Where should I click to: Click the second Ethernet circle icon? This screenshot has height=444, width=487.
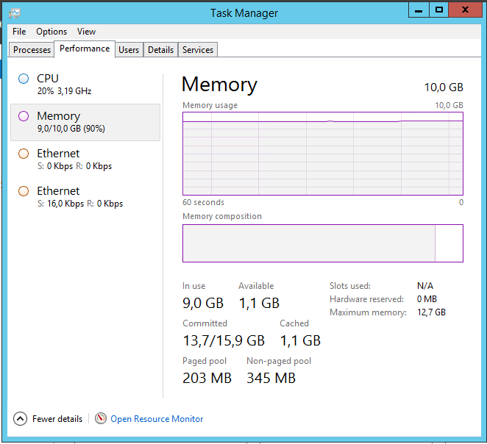(x=24, y=191)
